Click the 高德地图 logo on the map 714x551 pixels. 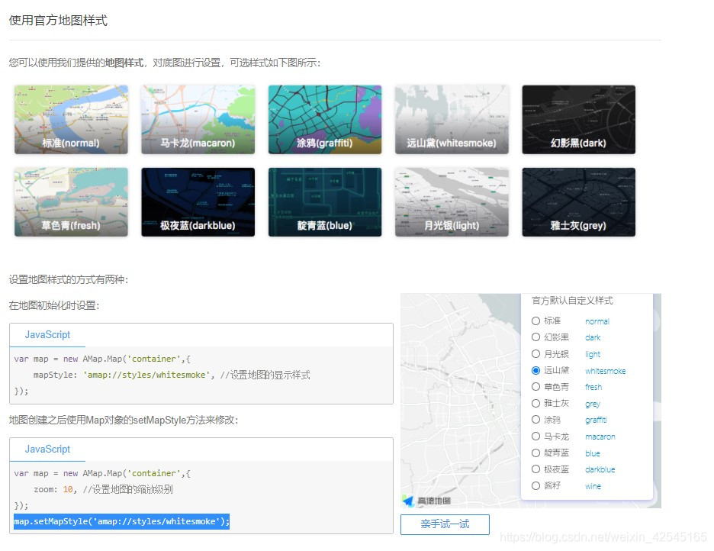click(426, 501)
